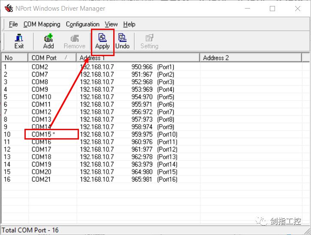Click the Address 1 column header

138,58
